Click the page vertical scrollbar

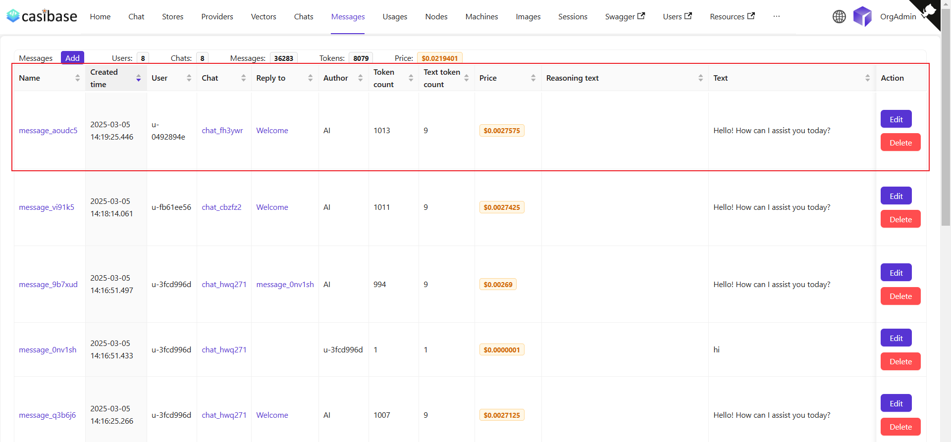click(x=946, y=148)
